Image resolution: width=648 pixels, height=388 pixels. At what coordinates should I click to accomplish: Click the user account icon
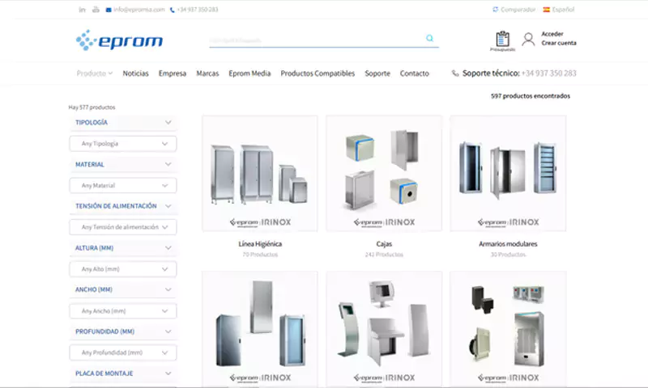528,39
